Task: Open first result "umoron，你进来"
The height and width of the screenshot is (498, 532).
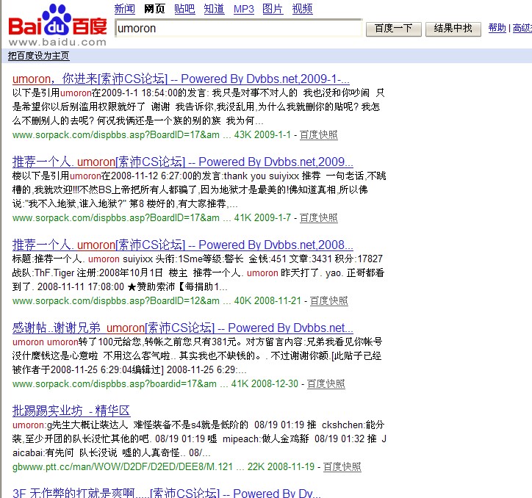Action: [181, 79]
